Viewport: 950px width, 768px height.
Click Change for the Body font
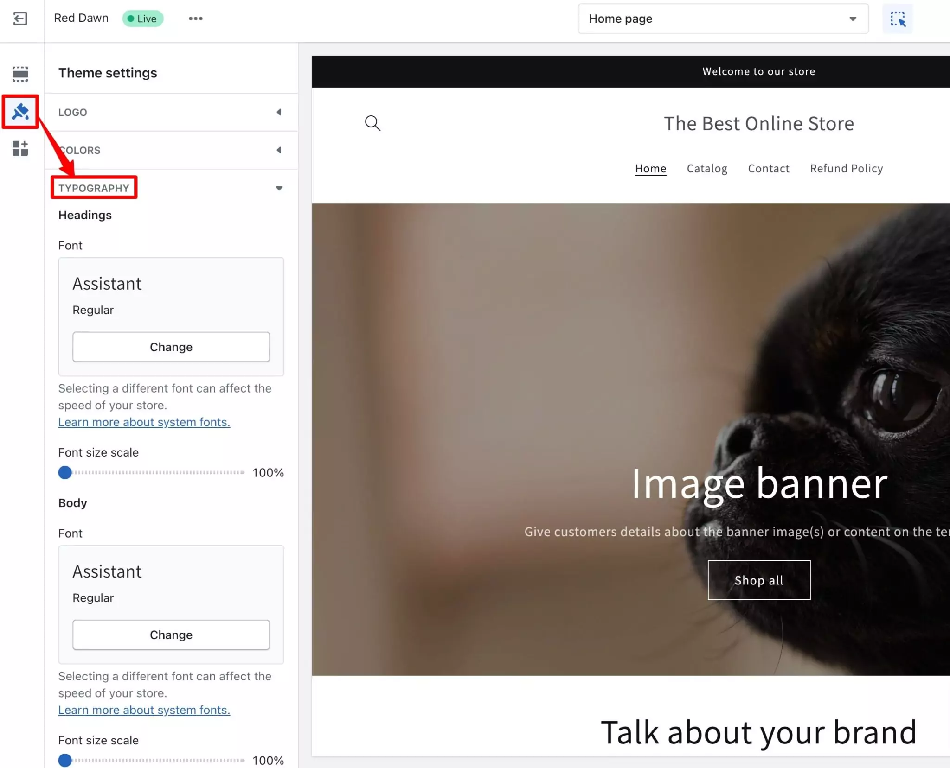click(171, 635)
